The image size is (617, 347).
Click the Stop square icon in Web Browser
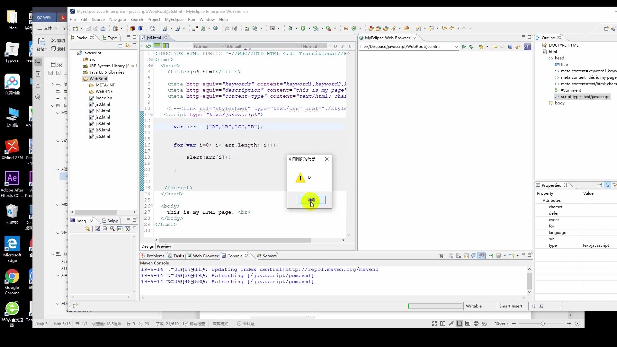(510, 47)
